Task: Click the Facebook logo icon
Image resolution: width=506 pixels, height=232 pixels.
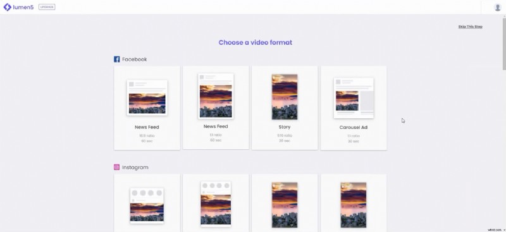Action: 117,59
